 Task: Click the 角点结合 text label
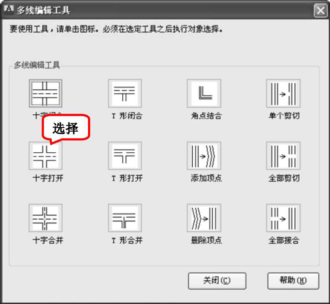point(206,116)
